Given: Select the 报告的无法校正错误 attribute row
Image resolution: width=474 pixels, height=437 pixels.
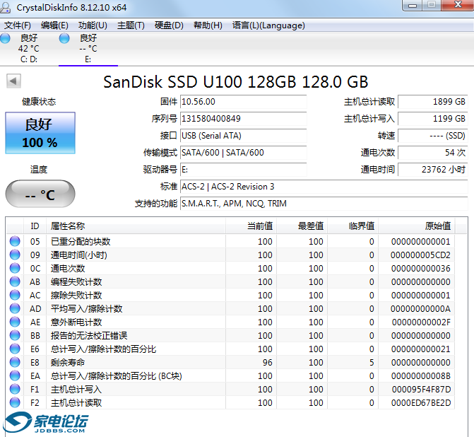Looking at the screenshot, I should point(230,335).
